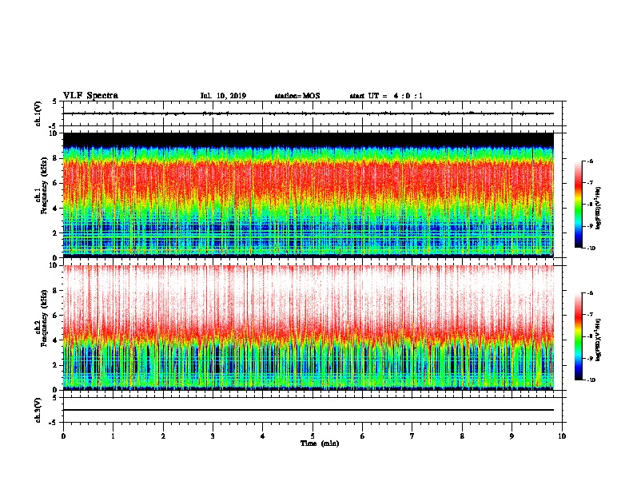This screenshot has height=489, width=633.
Task: Click the ch.2 PSD color scale bar
Action: pyautogui.click(x=579, y=336)
